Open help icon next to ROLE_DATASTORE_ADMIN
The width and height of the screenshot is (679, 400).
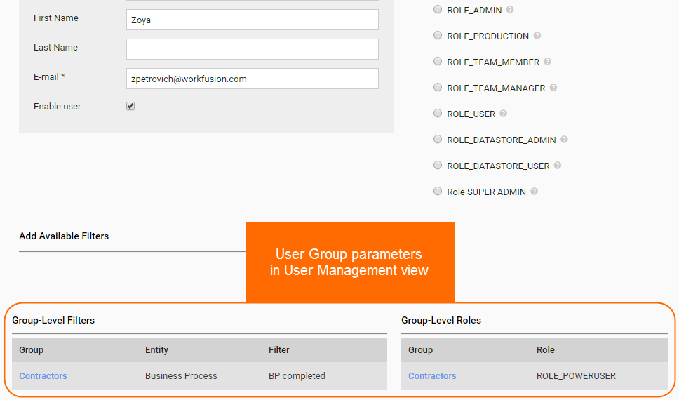[564, 140]
